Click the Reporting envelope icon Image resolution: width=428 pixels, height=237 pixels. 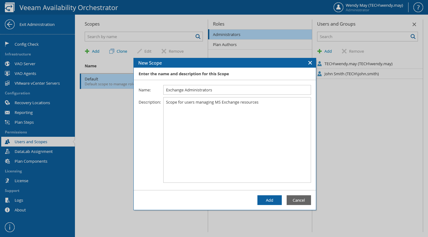click(7, 112)
